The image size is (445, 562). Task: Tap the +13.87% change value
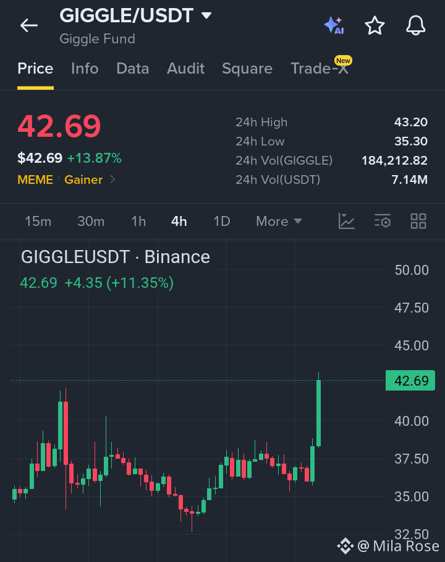(x=95, y=158)
